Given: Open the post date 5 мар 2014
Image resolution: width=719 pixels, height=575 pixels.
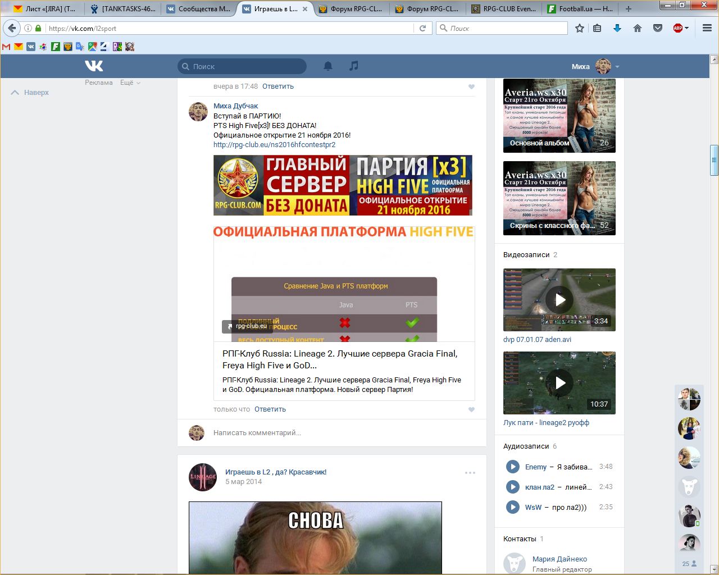Looking at the screenshot, I should [x=244, y=482].
